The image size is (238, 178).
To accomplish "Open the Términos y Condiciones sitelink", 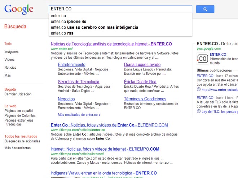I will [145, 99].
